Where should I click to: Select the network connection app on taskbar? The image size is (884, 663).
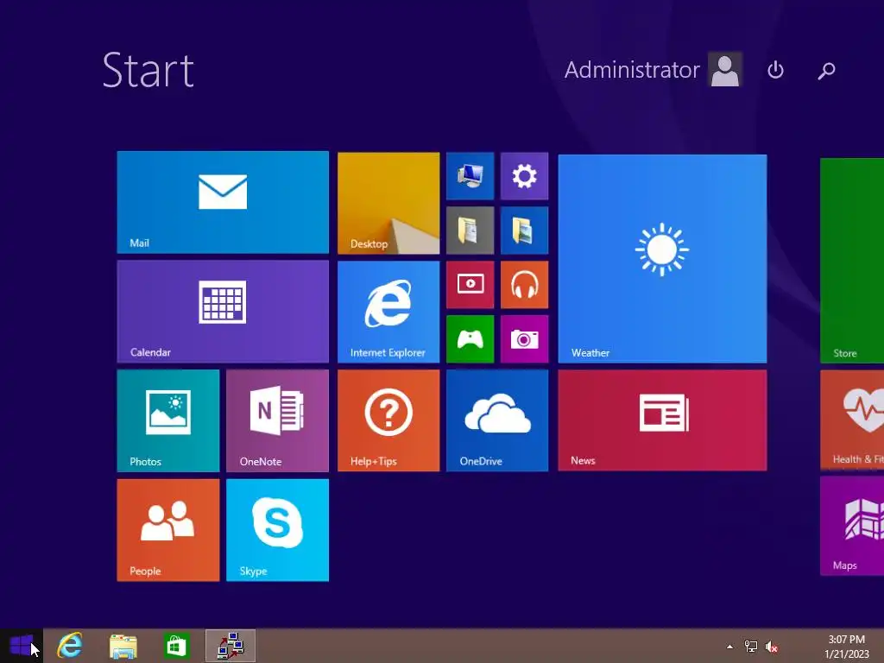(x=230, y=646)
